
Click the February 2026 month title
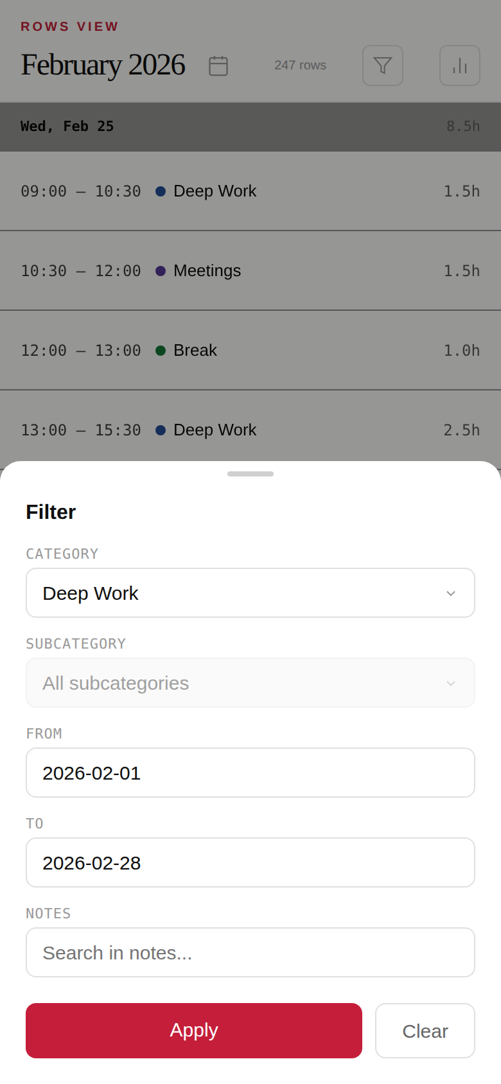103,64
